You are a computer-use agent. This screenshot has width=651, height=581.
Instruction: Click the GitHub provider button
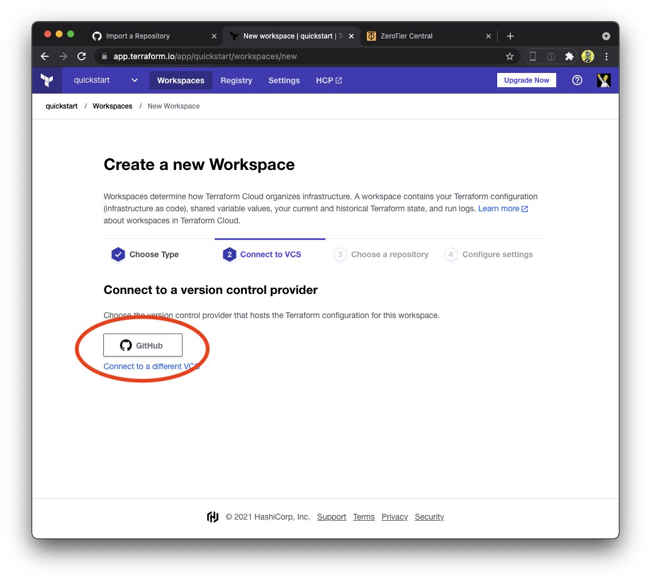[x=143, y=345]
